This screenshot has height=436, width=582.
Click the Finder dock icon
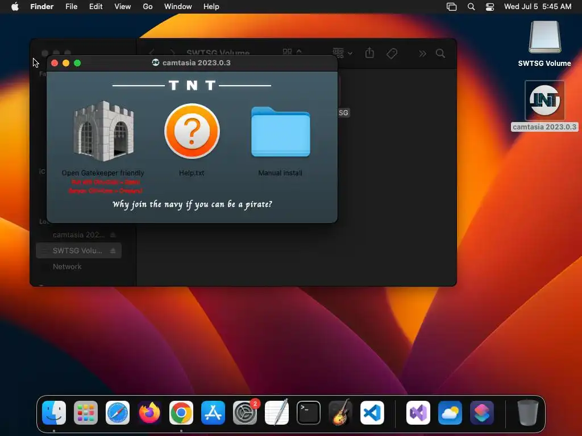pyautogui.click(x=54, y=413)
